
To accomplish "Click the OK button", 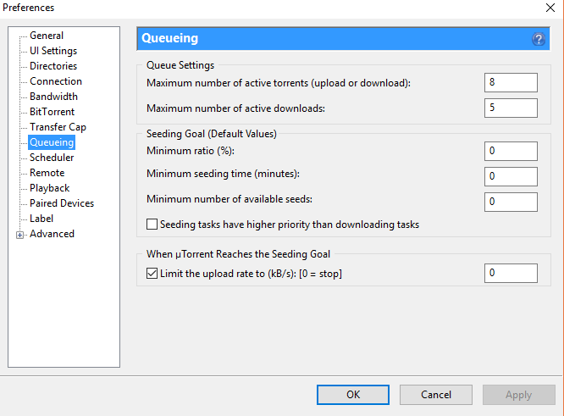I will pos(353,395).
